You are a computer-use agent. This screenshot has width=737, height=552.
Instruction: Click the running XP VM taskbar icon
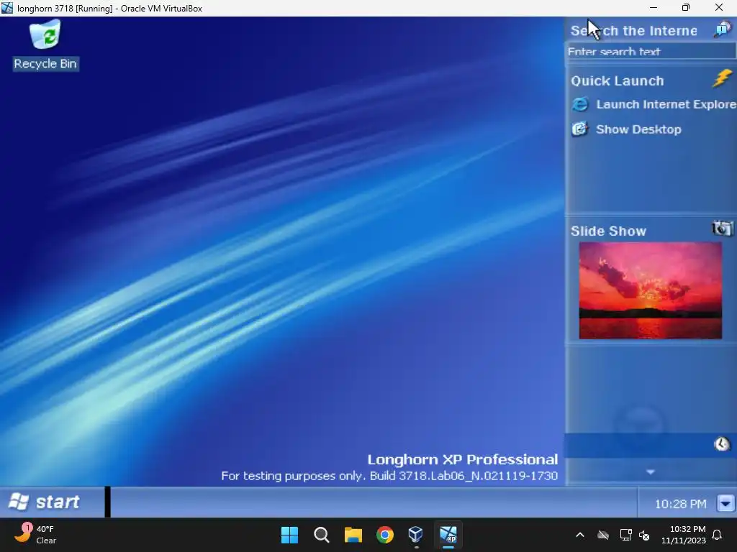coord(448,535)
